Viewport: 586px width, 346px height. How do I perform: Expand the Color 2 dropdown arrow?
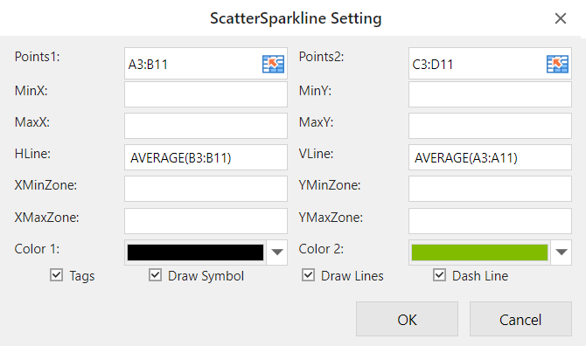tap(562, 253)
